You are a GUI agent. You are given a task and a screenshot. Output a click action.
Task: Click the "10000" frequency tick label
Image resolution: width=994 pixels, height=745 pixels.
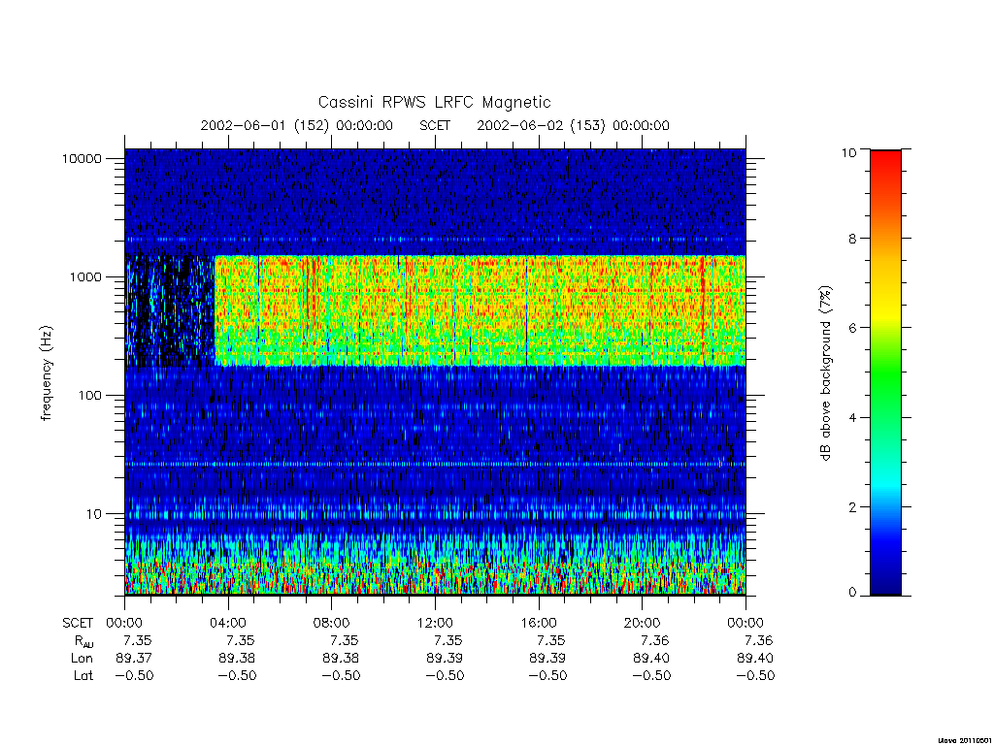coord(82,158)
